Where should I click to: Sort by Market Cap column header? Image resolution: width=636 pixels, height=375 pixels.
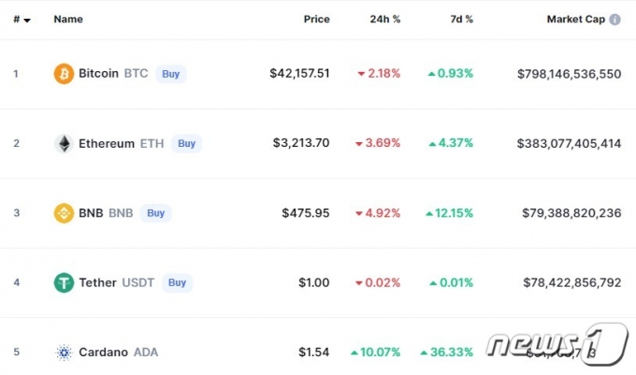click(575, 19)
